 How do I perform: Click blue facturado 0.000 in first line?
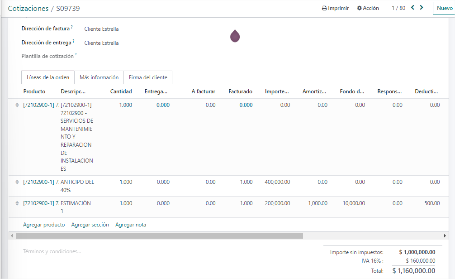[246, 105]
